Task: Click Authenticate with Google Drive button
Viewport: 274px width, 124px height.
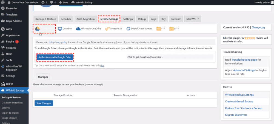Action: [x=55, y=57]
